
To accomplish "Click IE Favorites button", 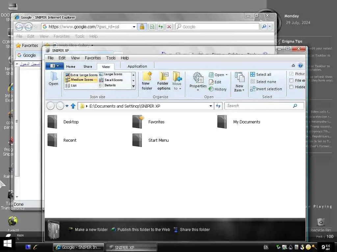I will click(27, 45).
